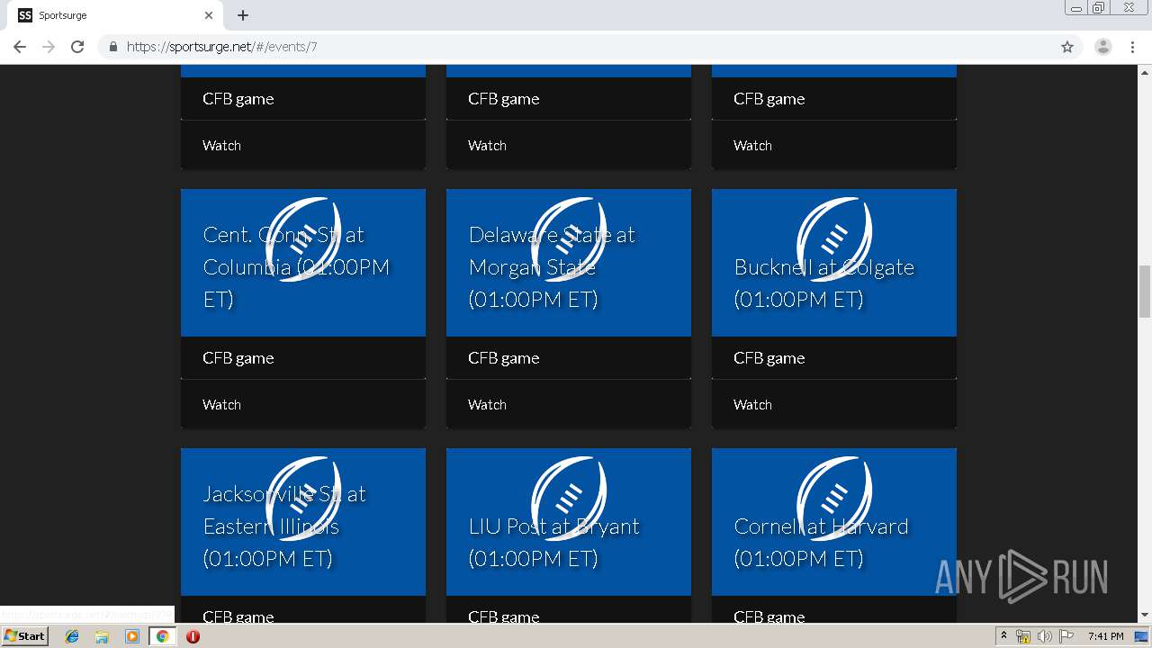Click the football icon on LIU Post at Bryant card

(569, 499)
